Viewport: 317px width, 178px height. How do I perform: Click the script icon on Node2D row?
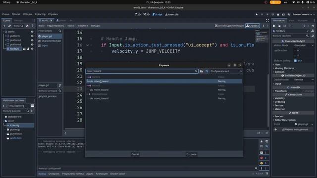(28, 49)
